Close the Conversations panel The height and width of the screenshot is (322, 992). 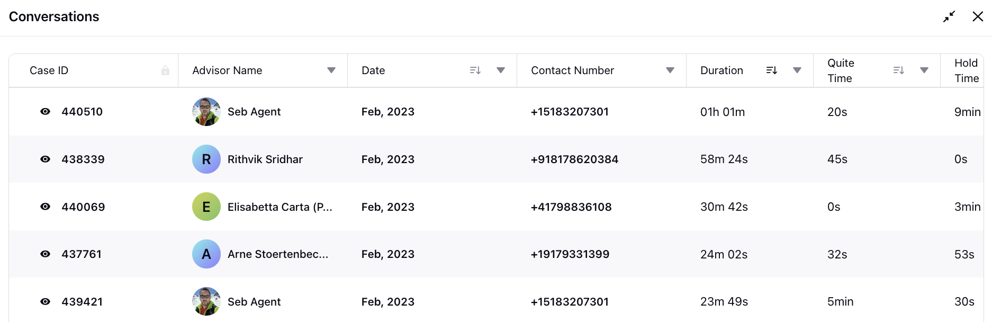[978, 16]
